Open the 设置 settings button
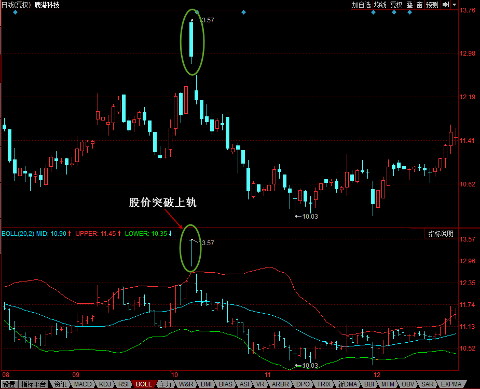Image resolution: width=480 pixels, height=389 pixels. click(9, 384)
